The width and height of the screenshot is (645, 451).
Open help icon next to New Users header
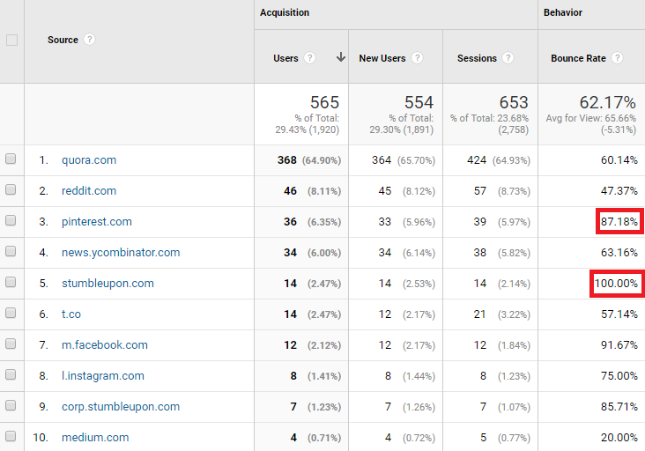click(x=417, y=58)
